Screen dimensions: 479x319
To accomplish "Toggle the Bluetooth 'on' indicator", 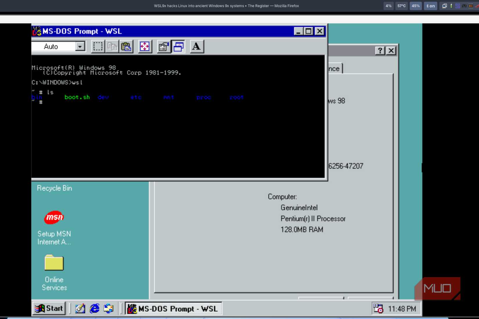I will (x=430, y=6).
